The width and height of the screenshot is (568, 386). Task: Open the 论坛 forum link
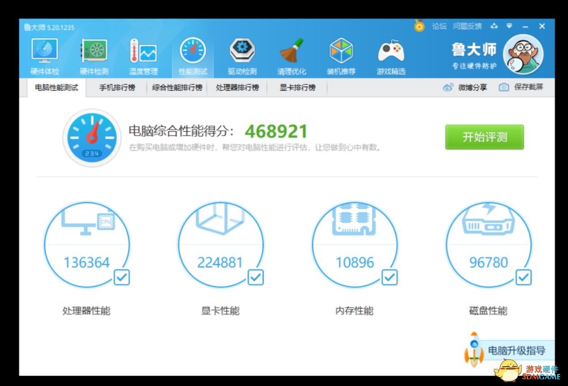point(439,26)
